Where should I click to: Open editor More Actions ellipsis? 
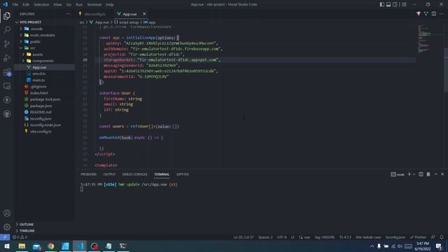click(x=442, y=14)
